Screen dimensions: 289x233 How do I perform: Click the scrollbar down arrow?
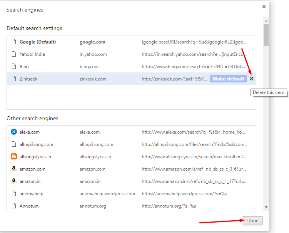coord(266,207)
